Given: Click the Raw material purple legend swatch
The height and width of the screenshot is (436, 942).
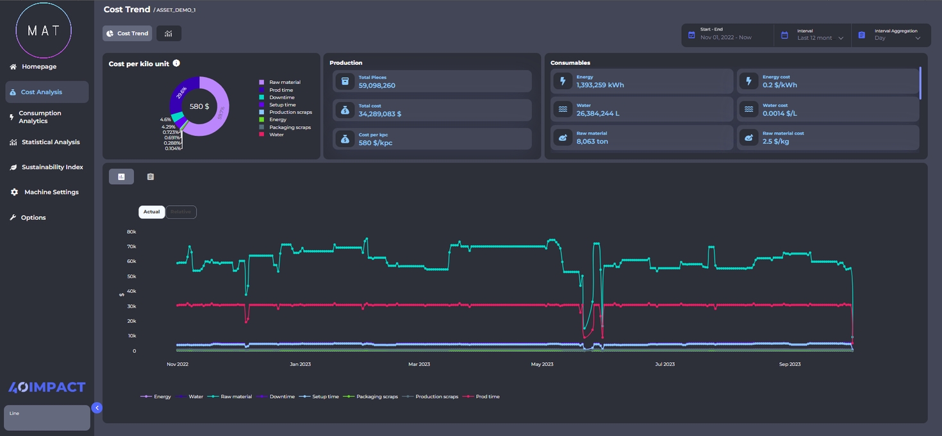Looking at the screenshot, I should [261, 83].
